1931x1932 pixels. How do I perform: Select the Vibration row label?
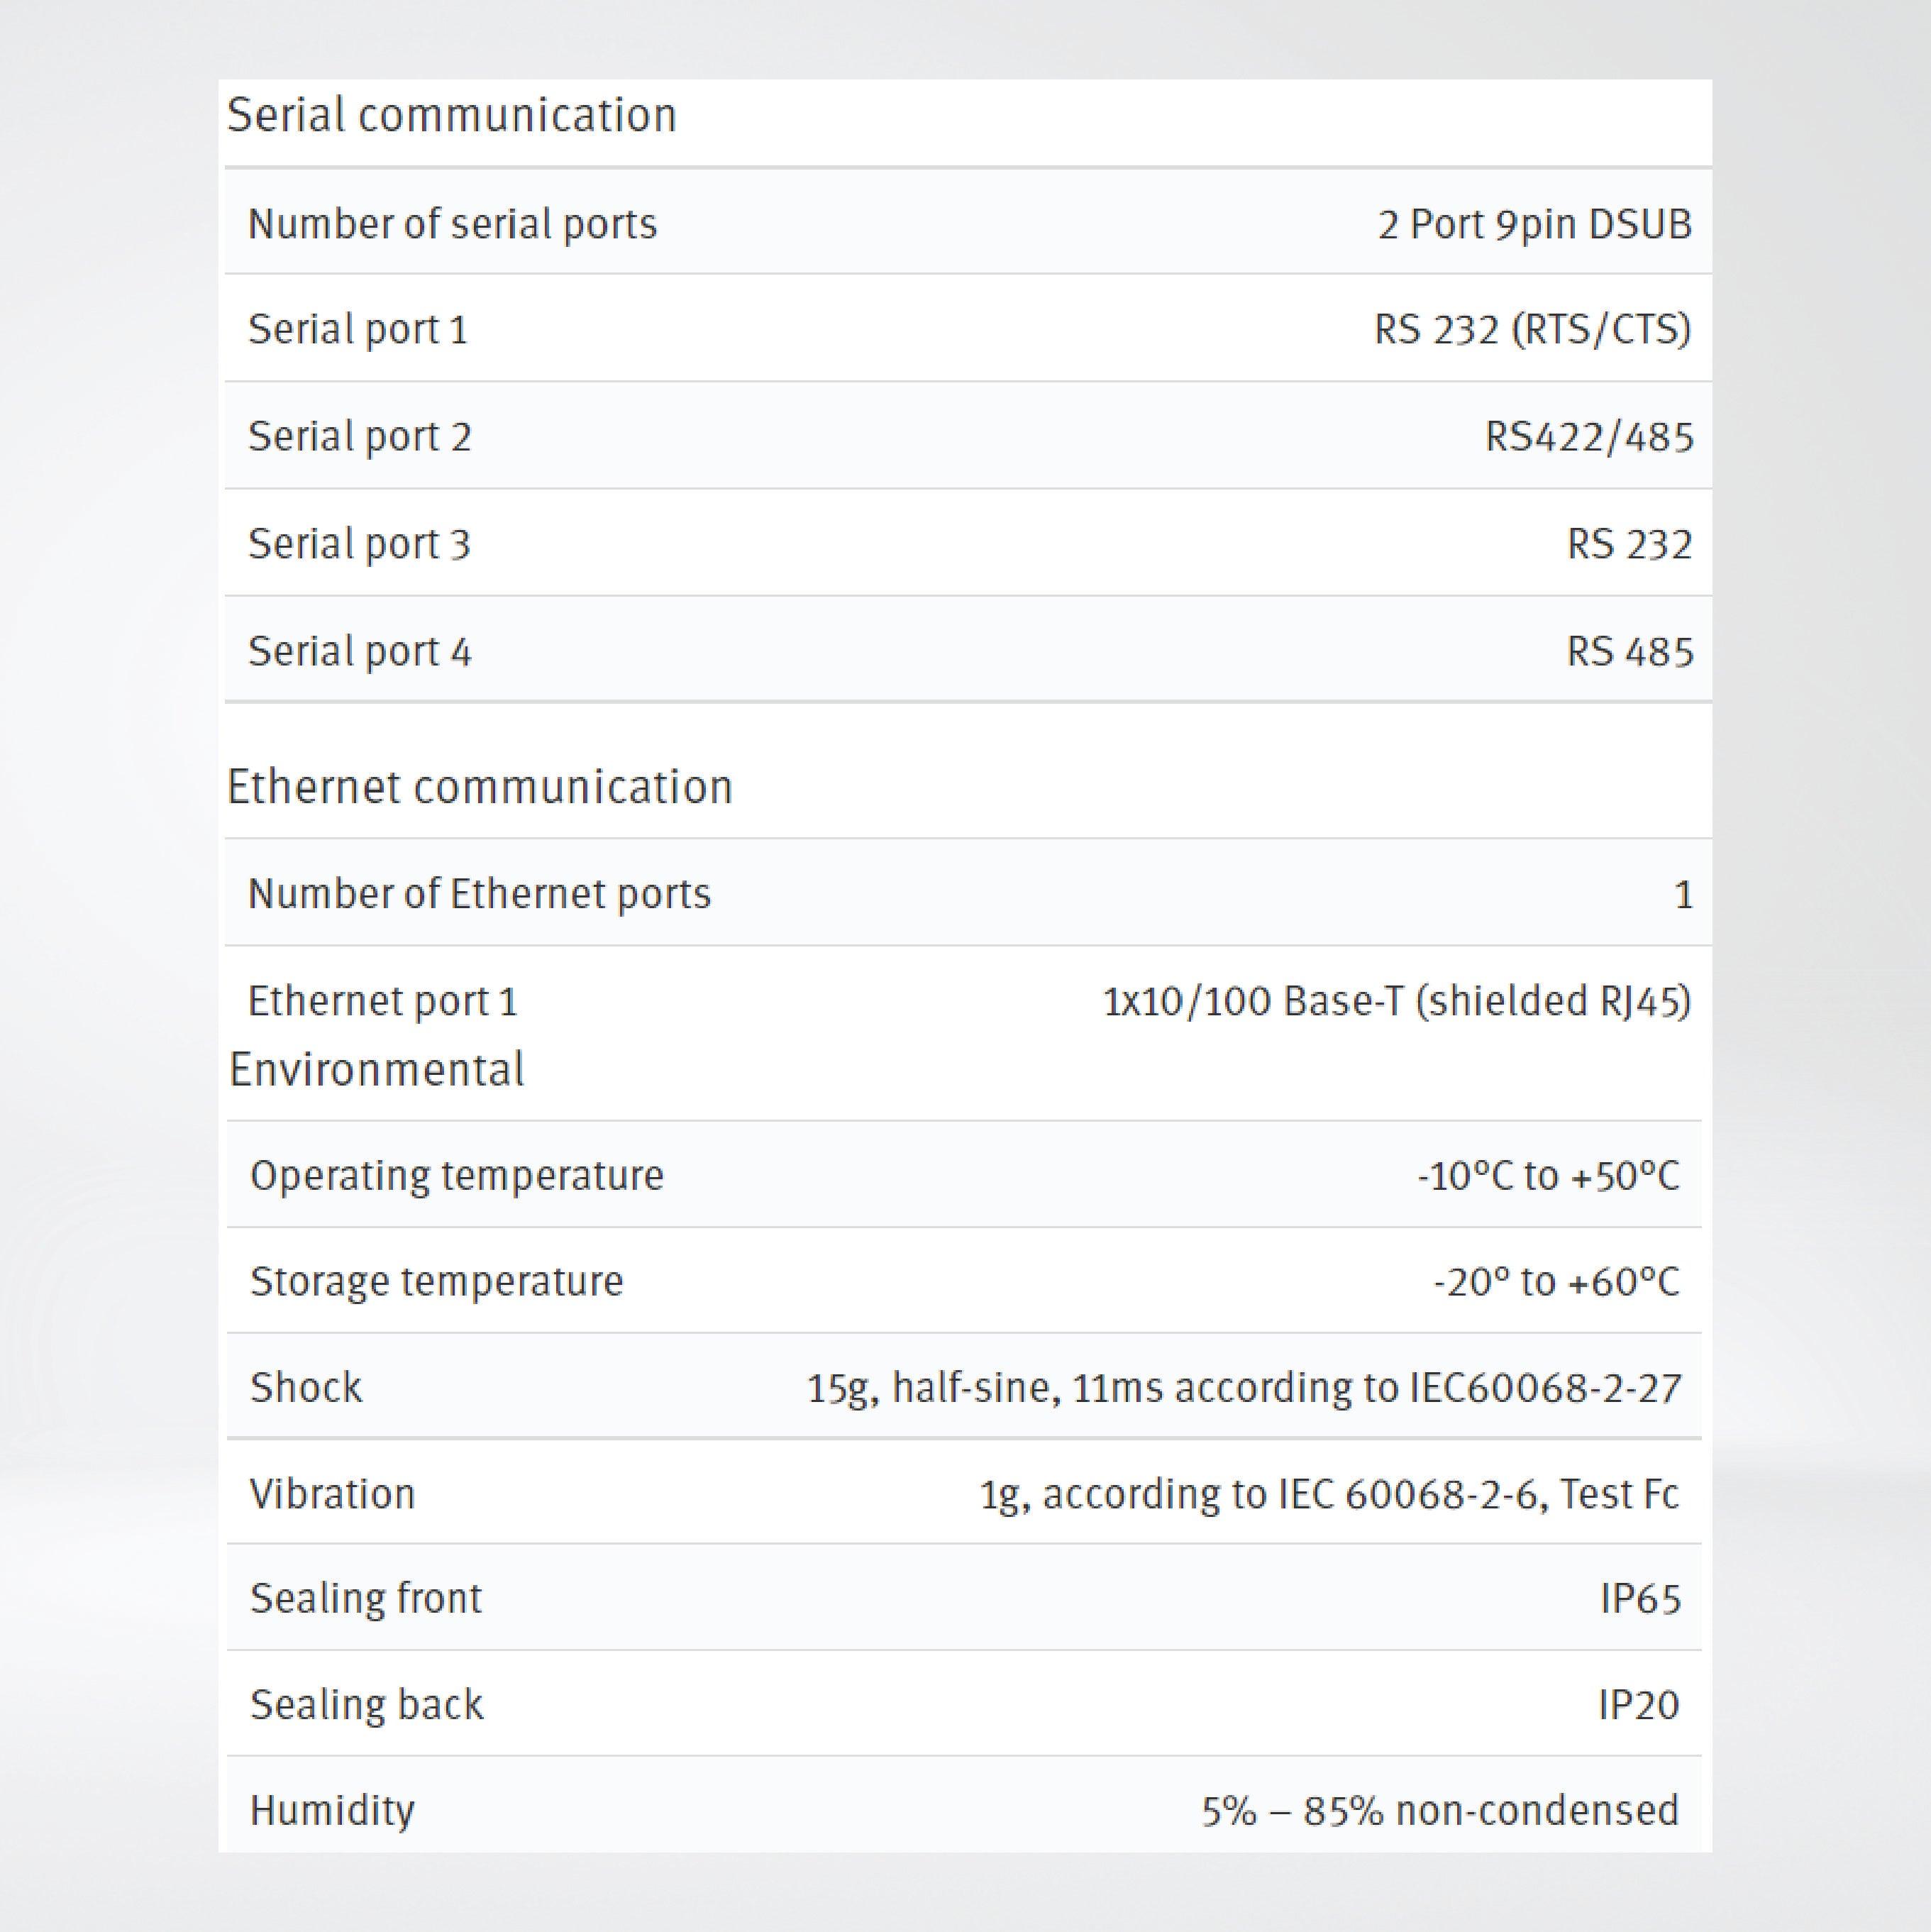coord(332,1494)
